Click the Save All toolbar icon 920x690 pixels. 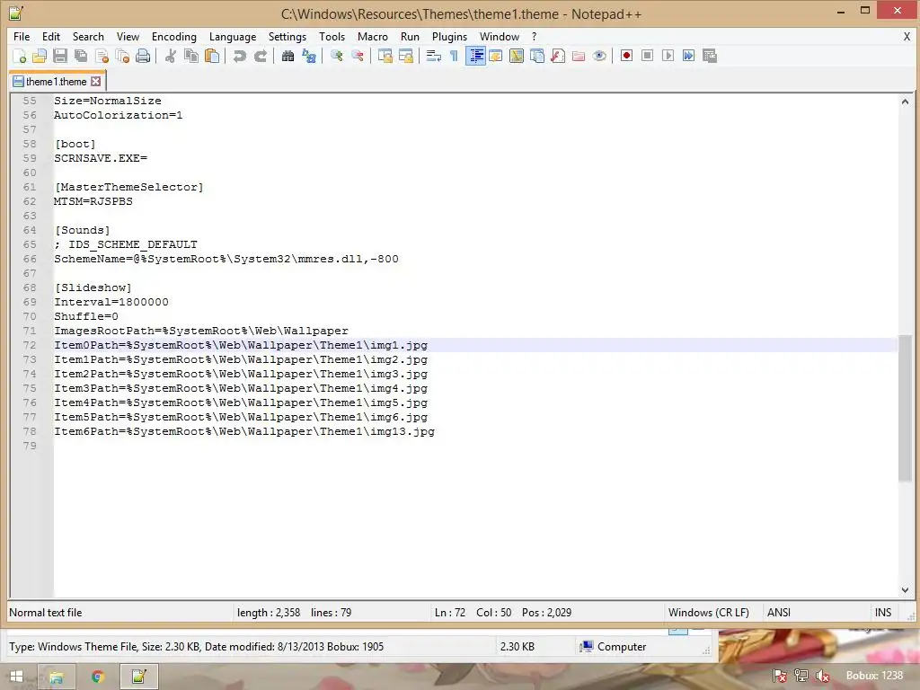81,56
